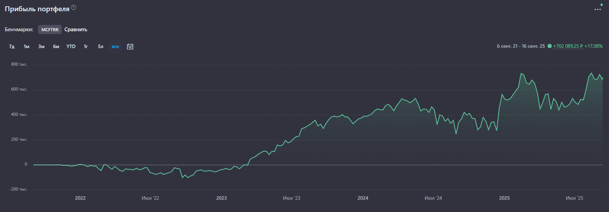Click the Бенчмарки label
The width and height of the screenshot is (609, 212).
tap(19, 29)
